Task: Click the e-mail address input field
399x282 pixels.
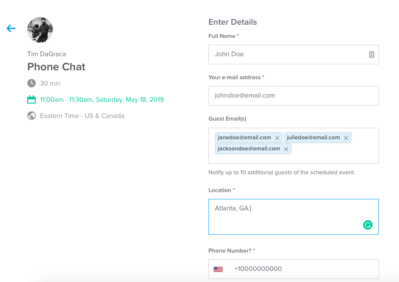Action: click(x=293, y=96)
